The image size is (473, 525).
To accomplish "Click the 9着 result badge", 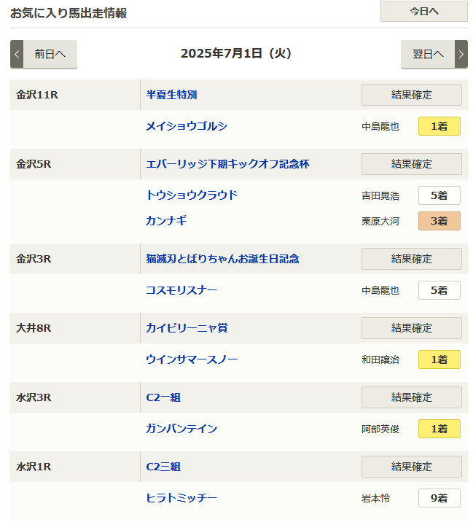I will 439,498.
